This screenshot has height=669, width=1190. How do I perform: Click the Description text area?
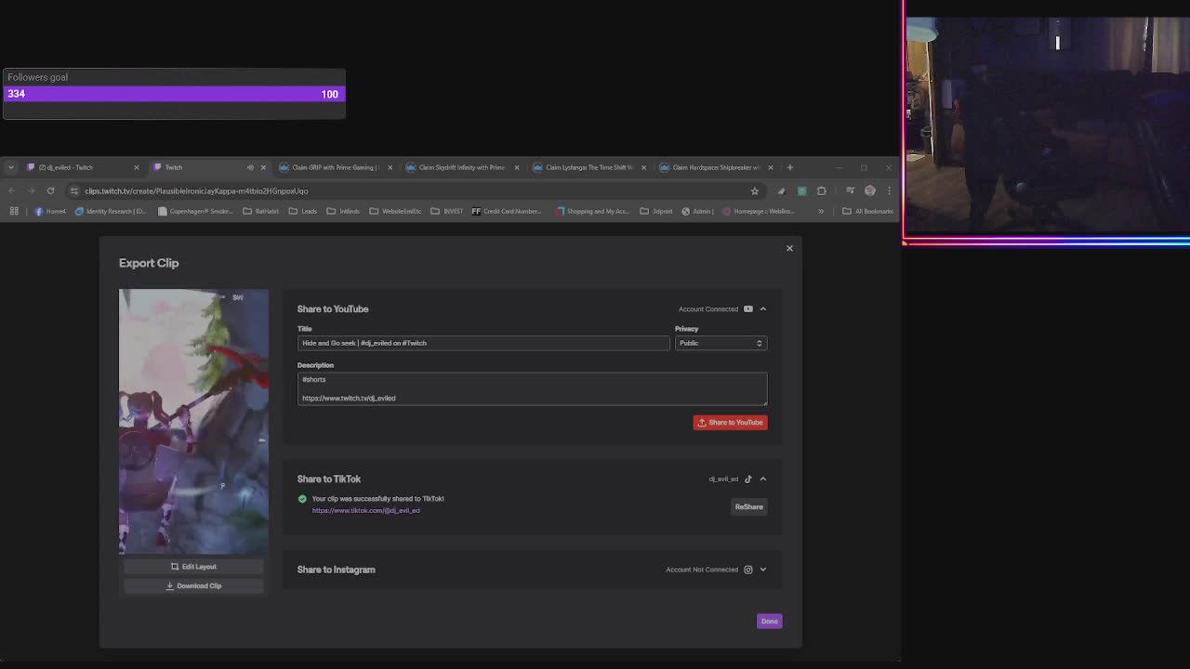tap(532, 388)
